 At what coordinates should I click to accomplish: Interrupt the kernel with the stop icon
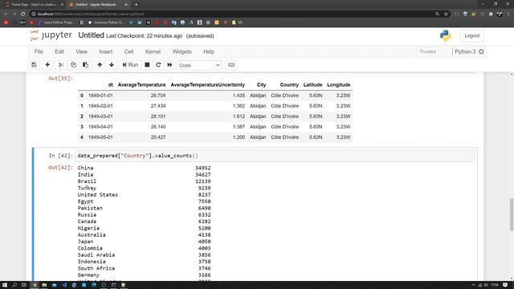pyautogui.click(x=147, y=65)
